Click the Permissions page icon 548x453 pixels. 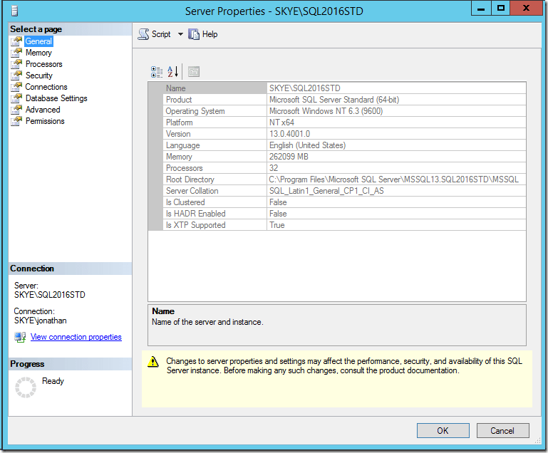pyautogui.click(x=16, y=121)
